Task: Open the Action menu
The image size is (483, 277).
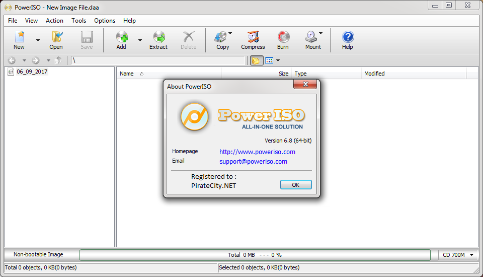Action: click(54, 21)
